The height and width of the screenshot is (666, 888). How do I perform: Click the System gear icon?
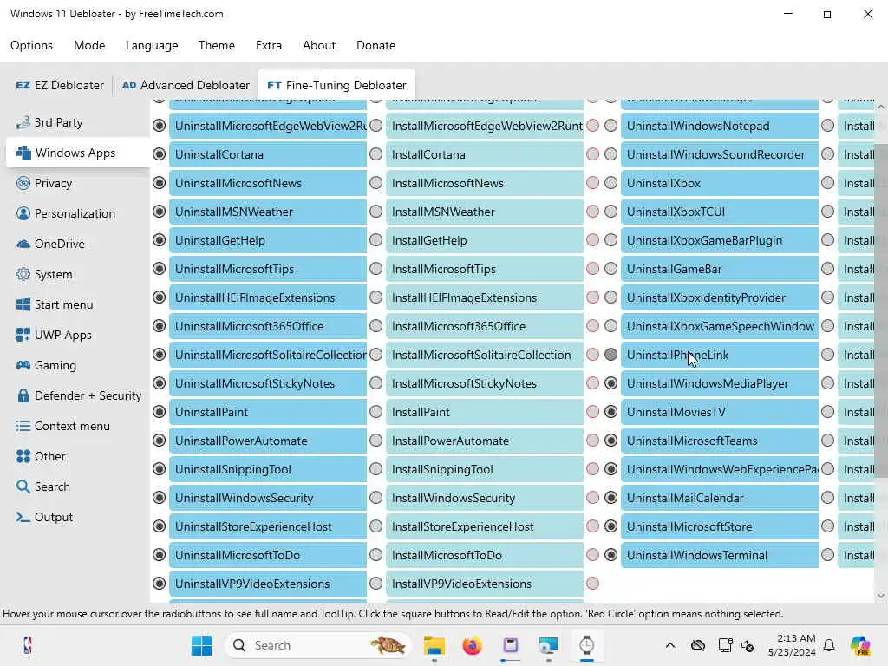click(23, 274)
